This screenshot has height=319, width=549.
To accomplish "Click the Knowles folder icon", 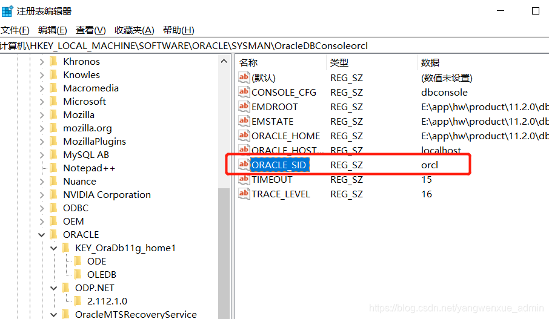I will coord(53,75).
